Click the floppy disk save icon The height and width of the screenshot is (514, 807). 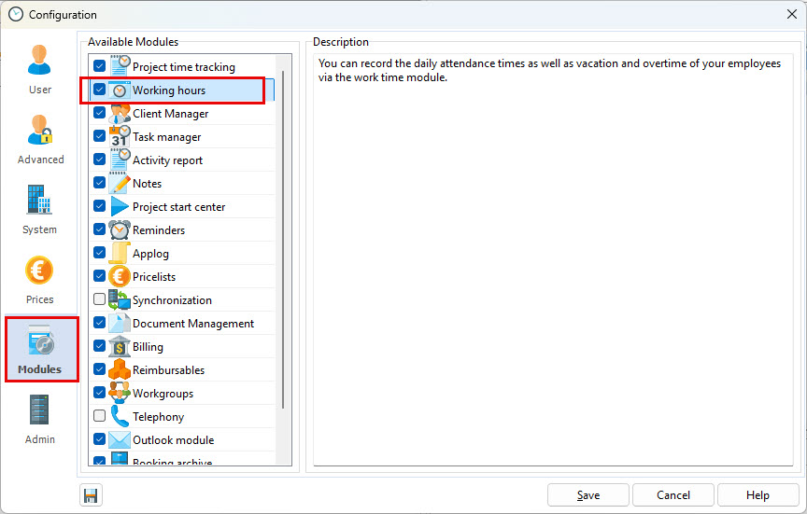[x=91, y=495]
